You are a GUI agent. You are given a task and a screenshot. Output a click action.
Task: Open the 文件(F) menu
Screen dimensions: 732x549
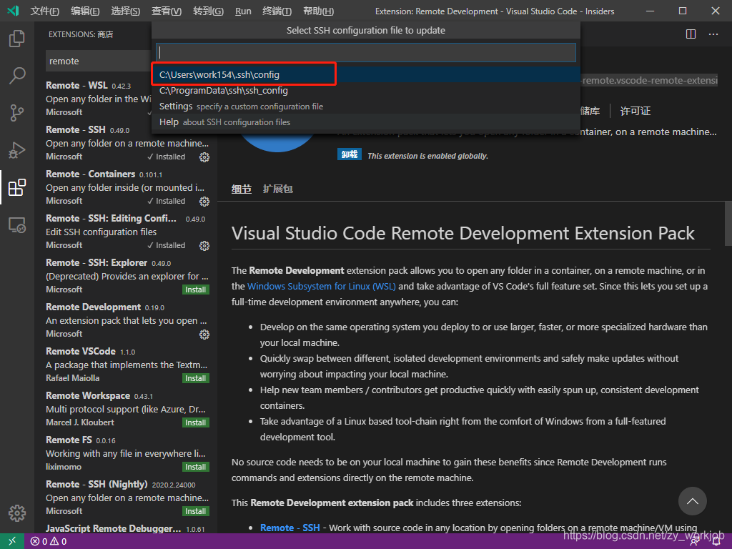point(45,11)
